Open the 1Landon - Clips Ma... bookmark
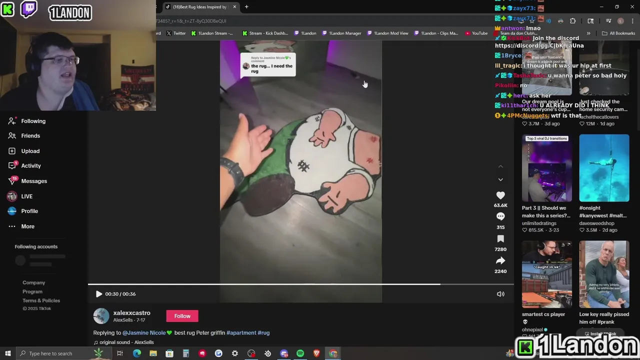Viewport: 640px width, 360px height. [435, 33]
